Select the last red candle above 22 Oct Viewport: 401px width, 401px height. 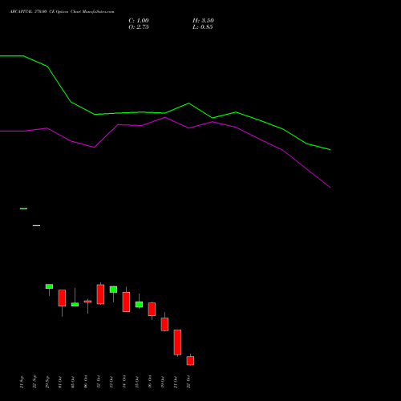[x=190, y=360]
